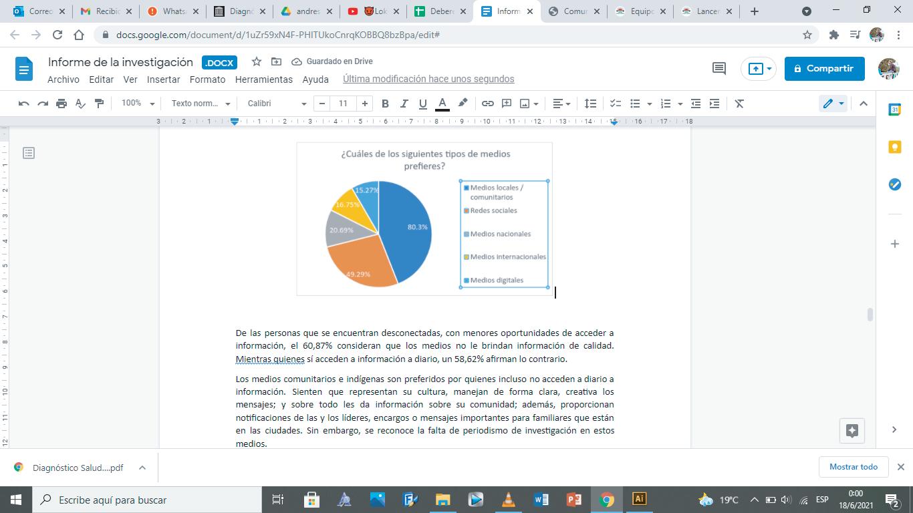Click Mostrar todo in the downloads bar

(854, 467)
